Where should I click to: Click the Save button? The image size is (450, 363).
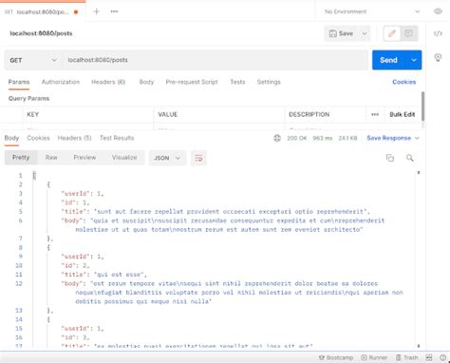coord(342,33)
